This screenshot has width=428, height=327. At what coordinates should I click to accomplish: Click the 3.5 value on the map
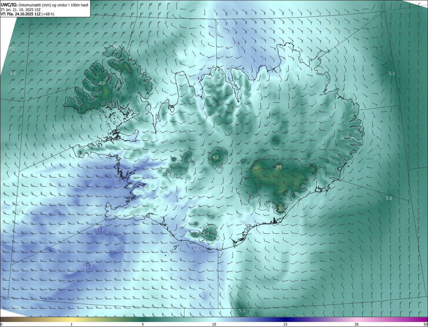[281, 209]
